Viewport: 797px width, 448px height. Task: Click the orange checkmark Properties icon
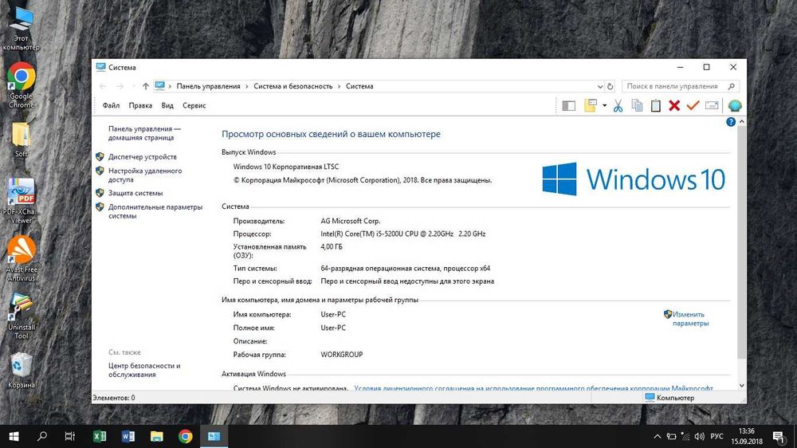click(693, 105)
